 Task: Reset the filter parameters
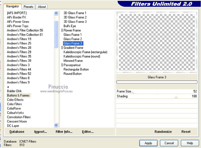coord(186,132)
